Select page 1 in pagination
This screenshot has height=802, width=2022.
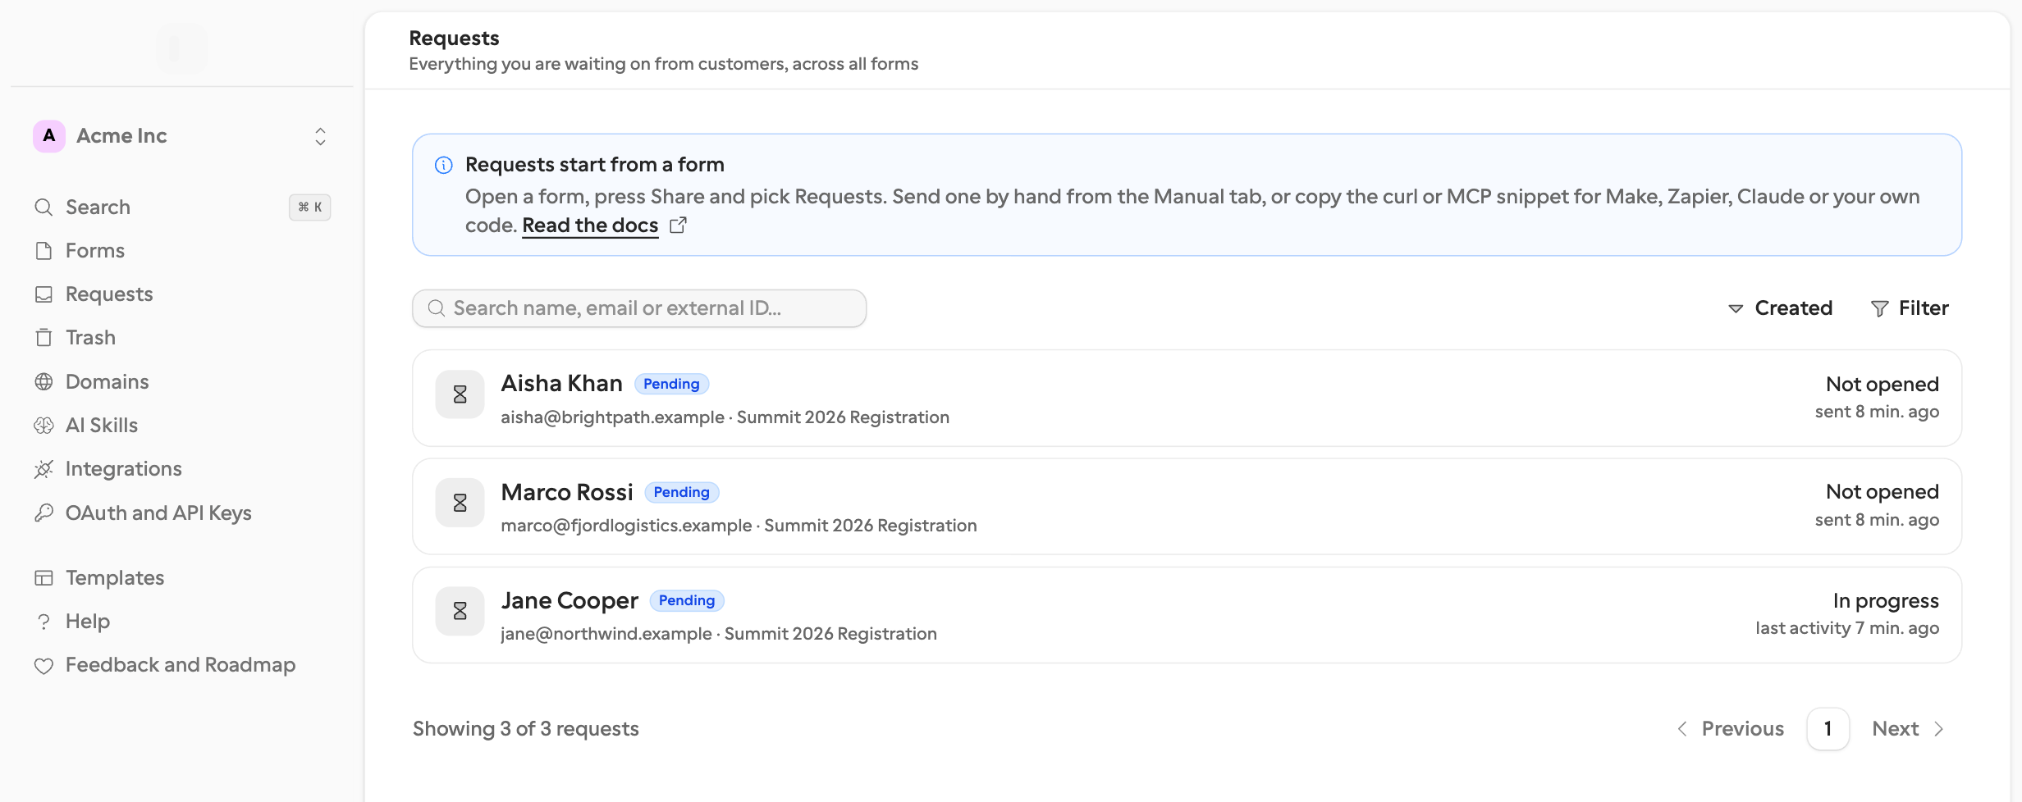coord(1828,729)
